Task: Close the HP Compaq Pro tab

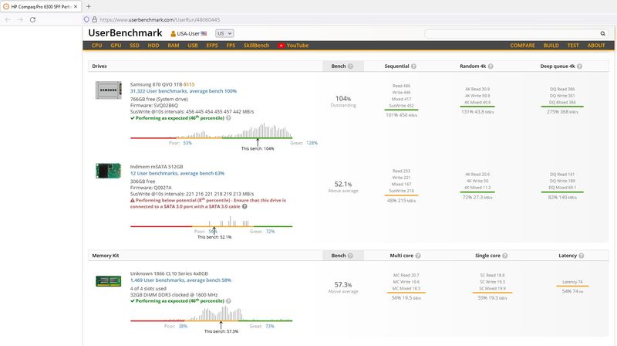Action: tap(76, 7)
